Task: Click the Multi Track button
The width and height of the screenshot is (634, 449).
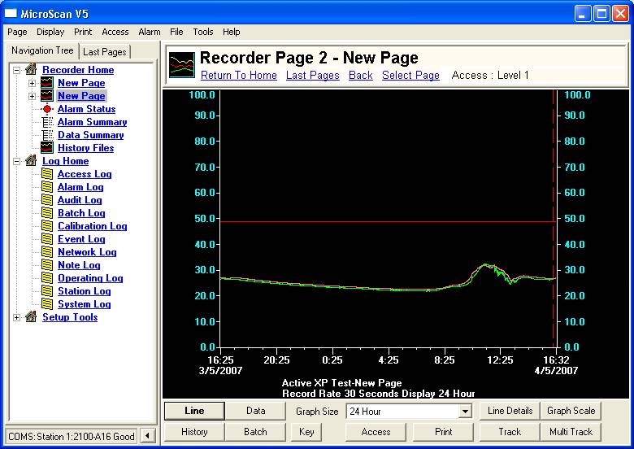Action: click(571, 432)
